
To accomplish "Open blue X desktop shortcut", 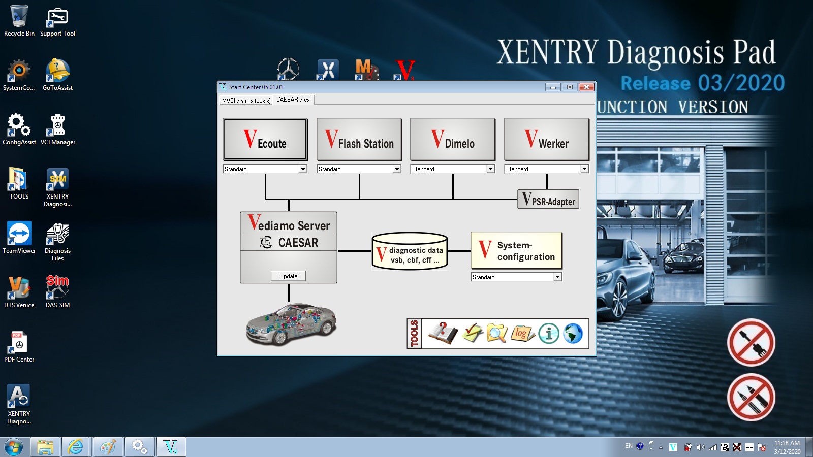I will point(328,70).
